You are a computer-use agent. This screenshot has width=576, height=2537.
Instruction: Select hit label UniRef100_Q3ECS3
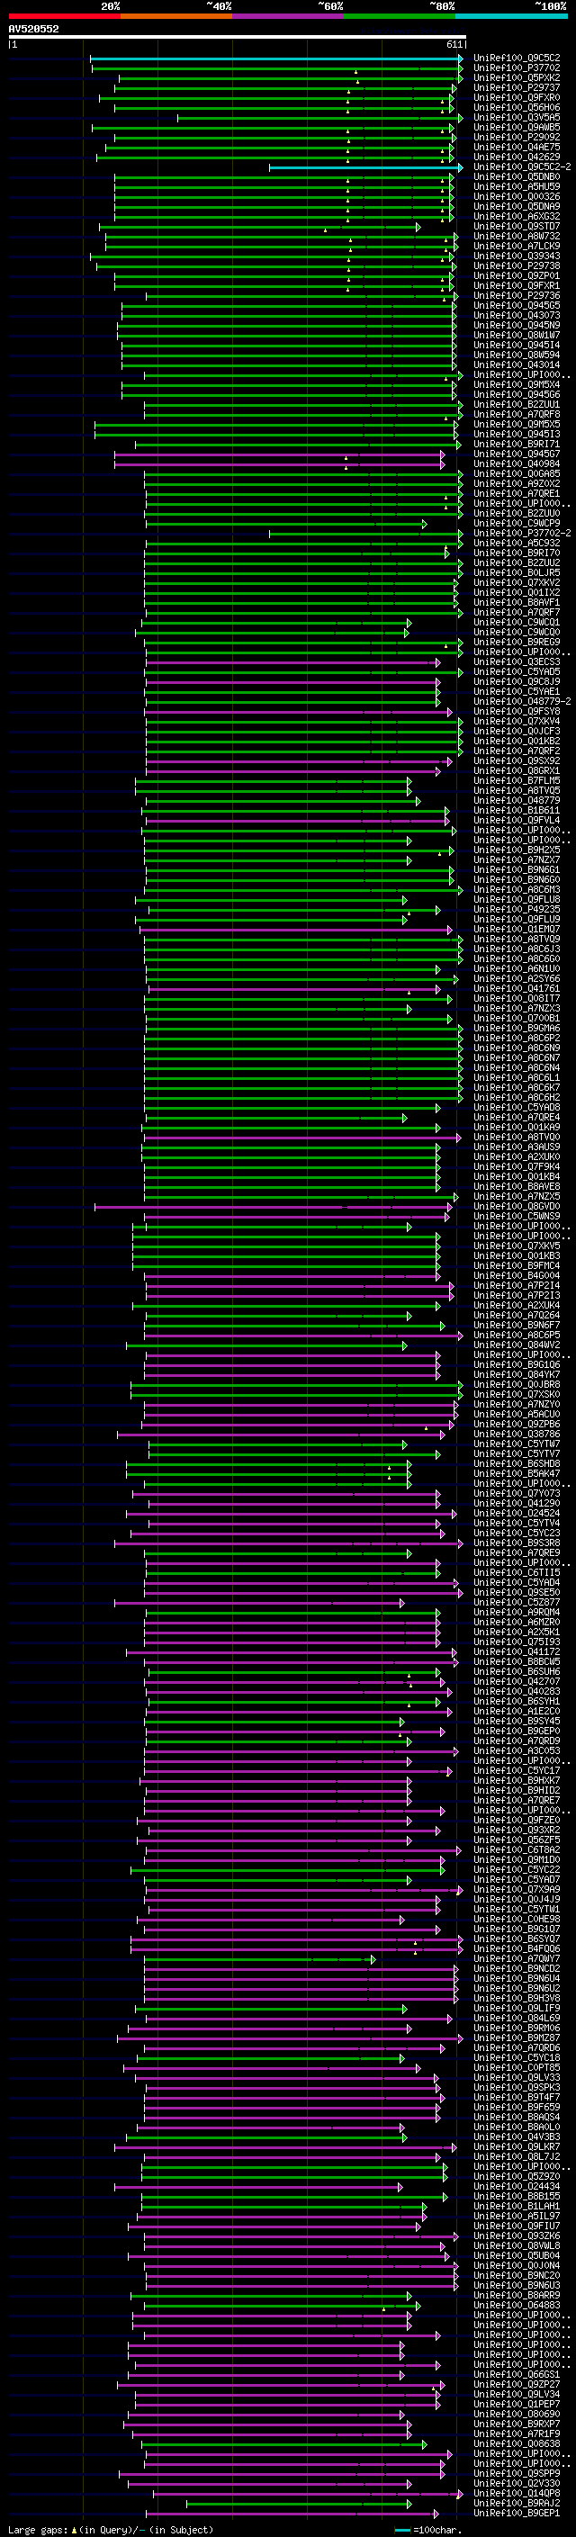click(516, 662)
